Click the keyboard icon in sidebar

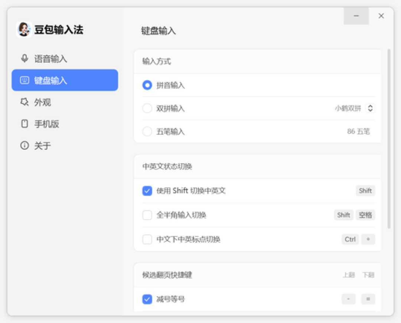coord(25,80)
